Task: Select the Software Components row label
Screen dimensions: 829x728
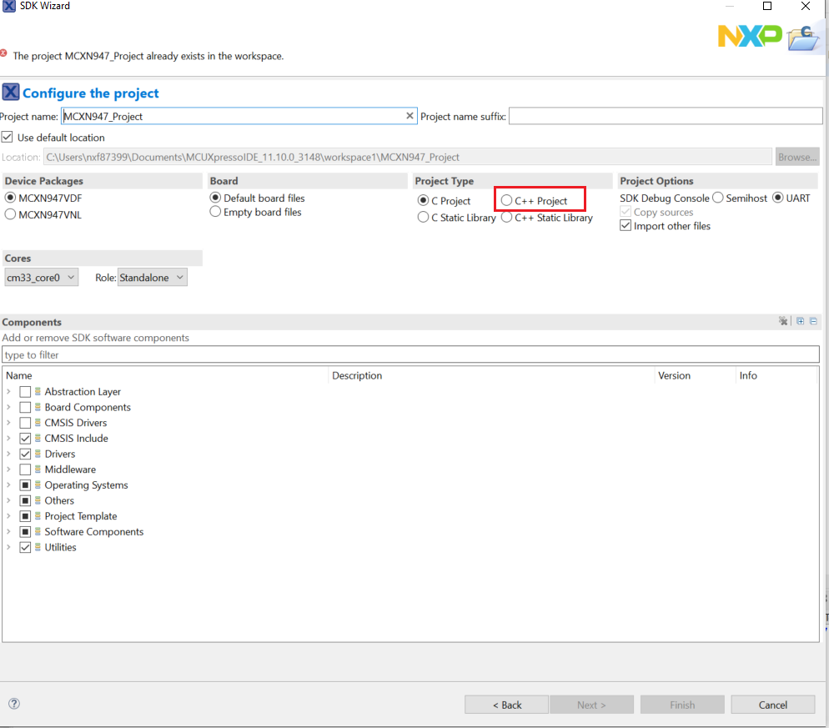Action: tap(94, 531)
